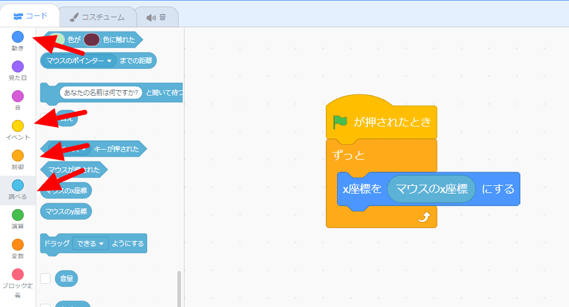Select the 変数 variables category circle
The width and height of the screenshot is (569, 307).
[18, 245]
